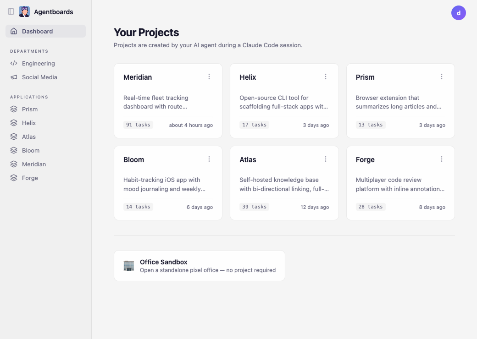Image resolution: width=477 pixels, height=339 pixels.
Task: Open the user avatar marked d
Action: (459, 13)
